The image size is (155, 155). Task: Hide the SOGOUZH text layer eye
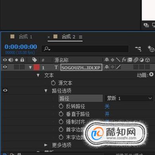5,67
